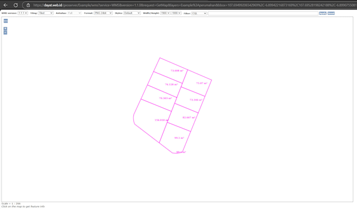
Task: Open the Format dropdown showing PNG 24bit
Action: point(103,13)
